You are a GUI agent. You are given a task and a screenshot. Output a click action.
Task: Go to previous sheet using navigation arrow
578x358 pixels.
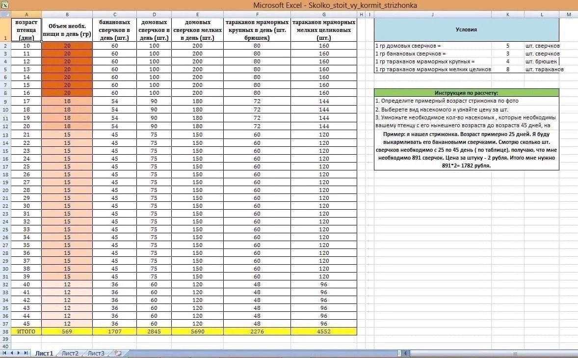(12, 353)
